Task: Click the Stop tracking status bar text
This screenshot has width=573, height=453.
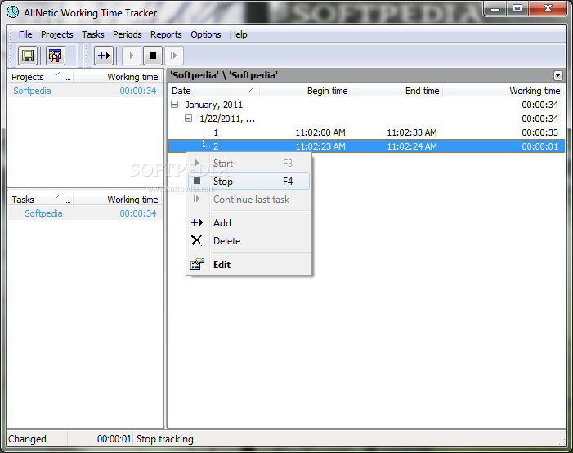Action: (165, 439)
